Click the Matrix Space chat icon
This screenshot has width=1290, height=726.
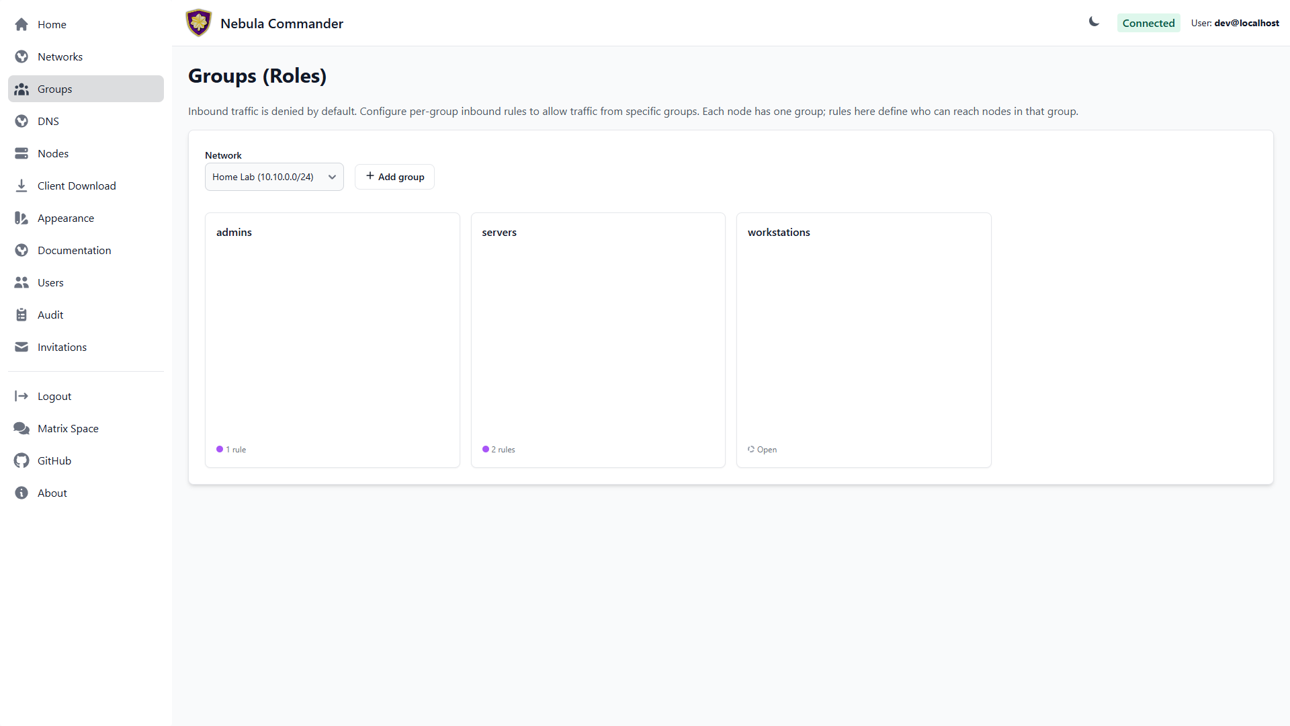pos(21,428)
